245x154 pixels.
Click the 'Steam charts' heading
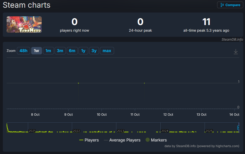click(x=27, y=5)
